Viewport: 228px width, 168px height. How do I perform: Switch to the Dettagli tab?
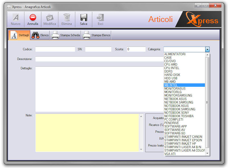pyautogui.click(x=20, y=35)
